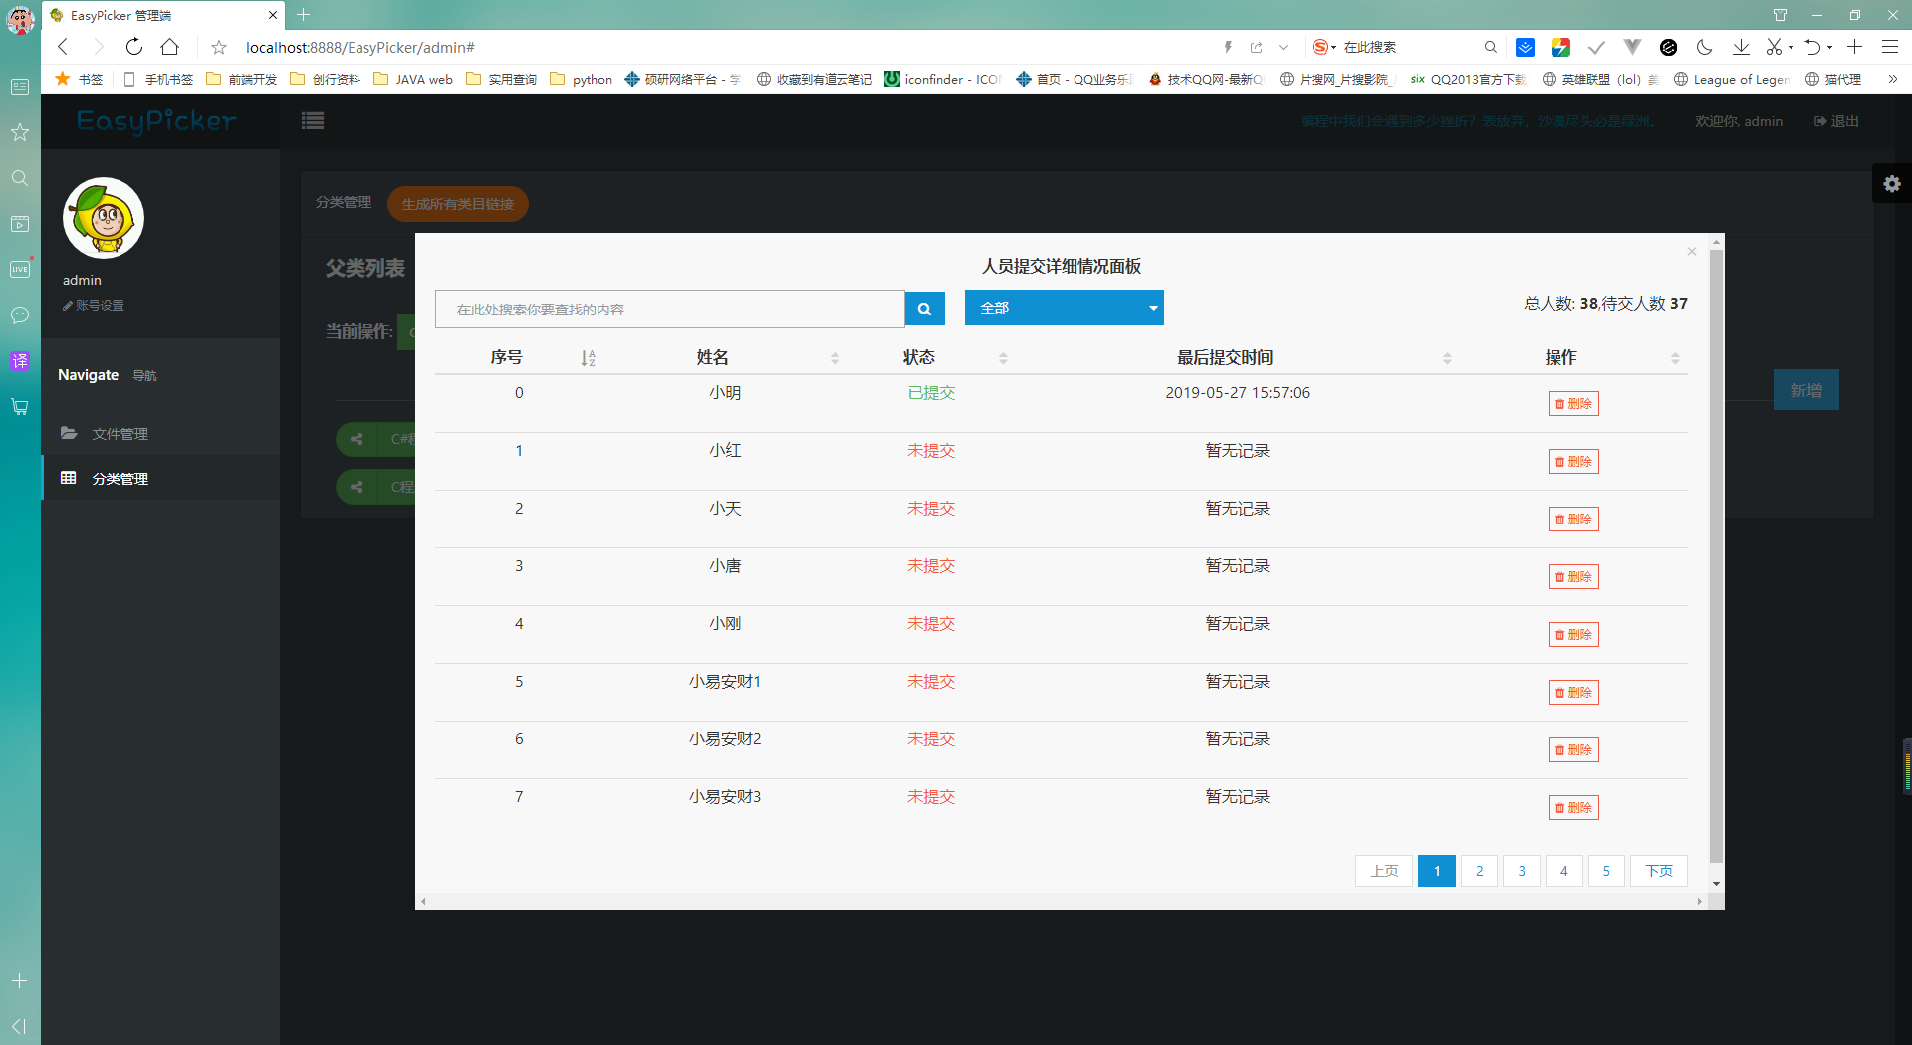Collapse browser sidebar with bottom arrow icon
This screenshot has height=1045, width=1912.
(x=19, y=1026)
